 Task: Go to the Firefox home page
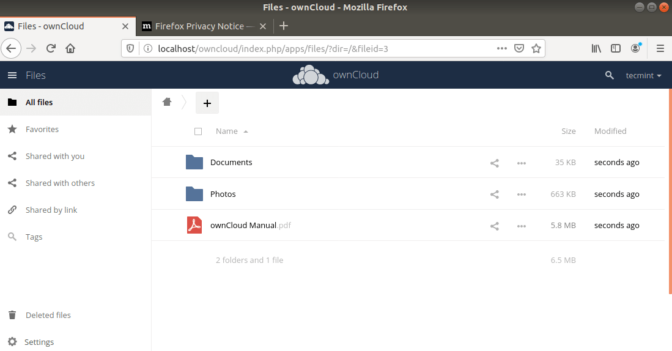tap(70, 48)
